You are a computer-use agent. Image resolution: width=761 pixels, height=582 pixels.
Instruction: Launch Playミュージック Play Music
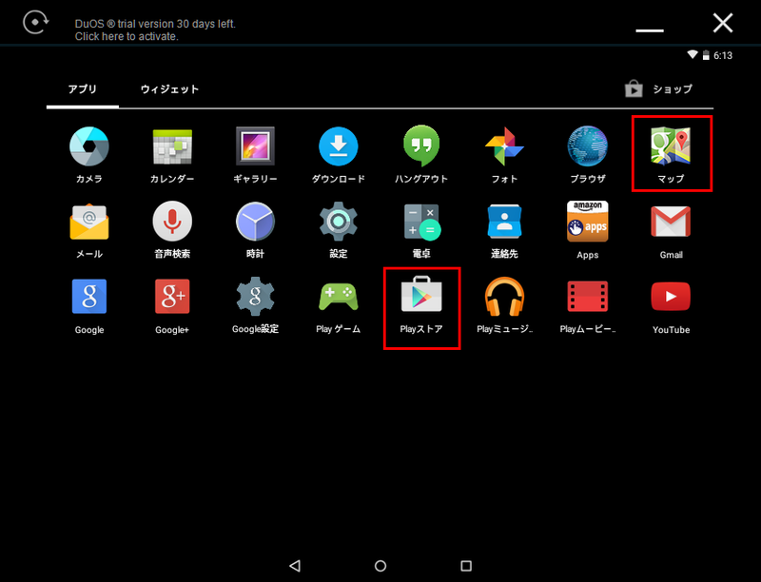[505, 305]
